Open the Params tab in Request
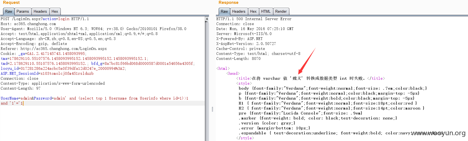This screenshot has height=141, width=468. tap(23, 11)
